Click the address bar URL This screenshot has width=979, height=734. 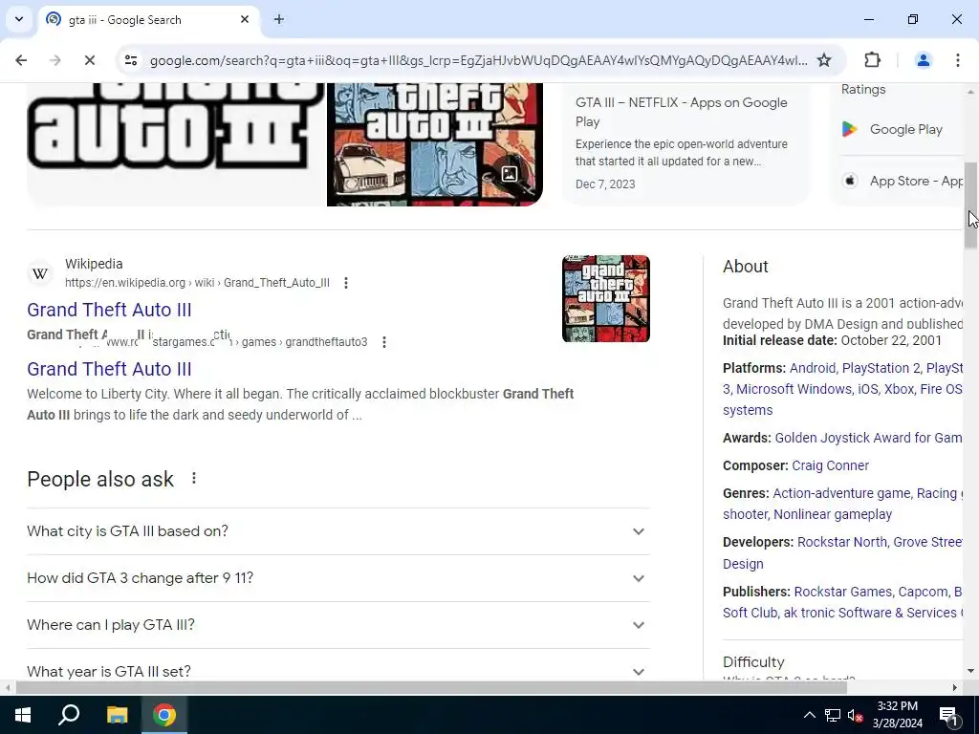click(x=478, y=60)
